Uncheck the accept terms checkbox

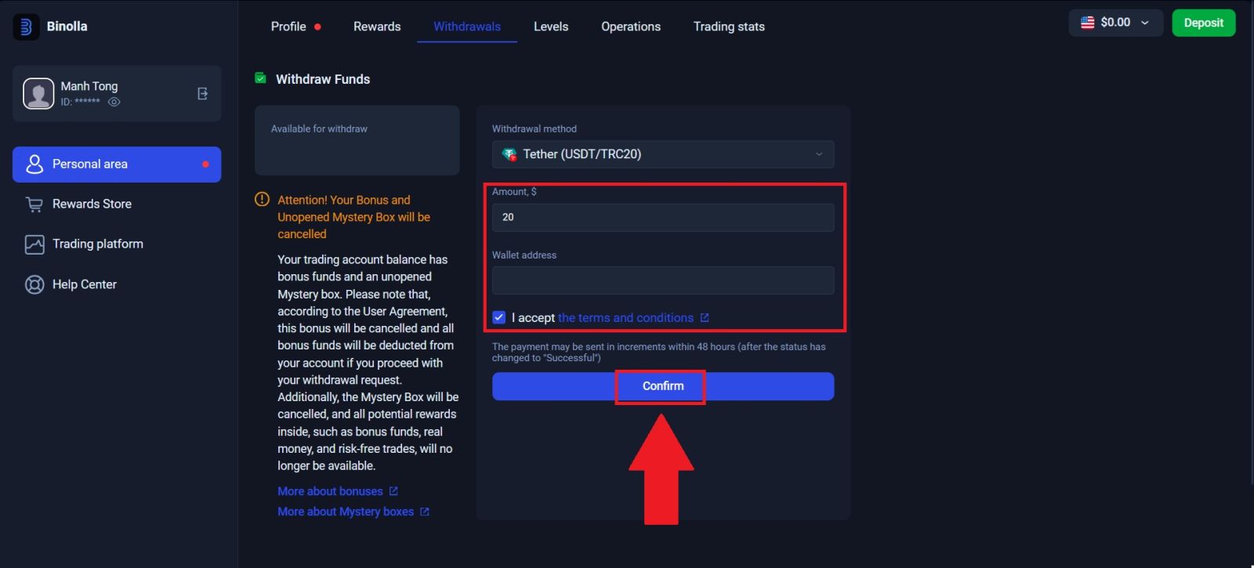499,317
